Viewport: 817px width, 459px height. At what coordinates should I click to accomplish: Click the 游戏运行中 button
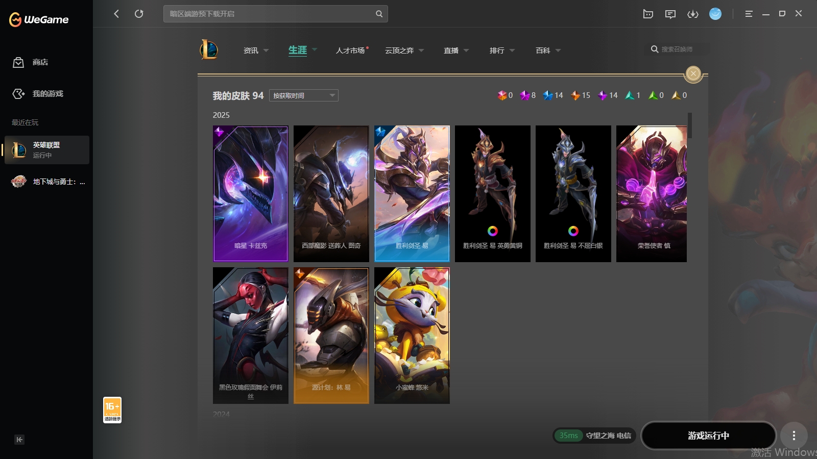[708, 436]
